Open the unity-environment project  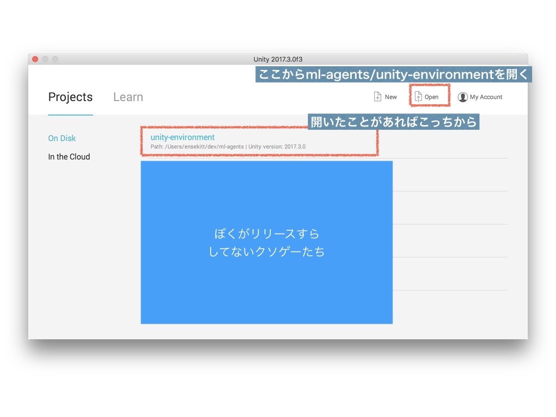pos(182,137)
